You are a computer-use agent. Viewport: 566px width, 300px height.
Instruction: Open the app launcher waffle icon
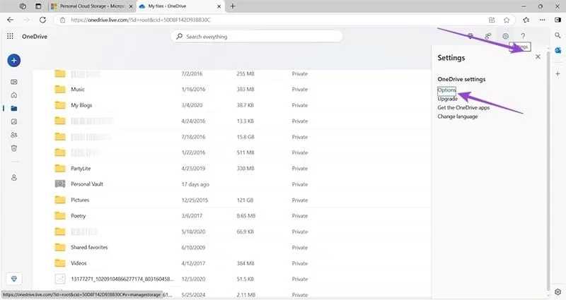tap(10, 36)
